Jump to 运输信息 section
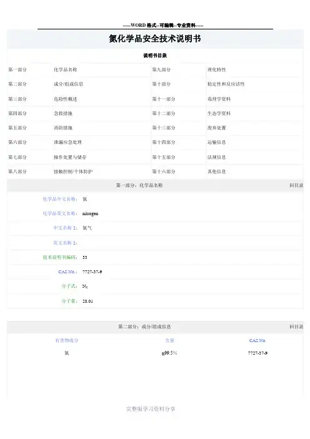 tap(216, 142)
